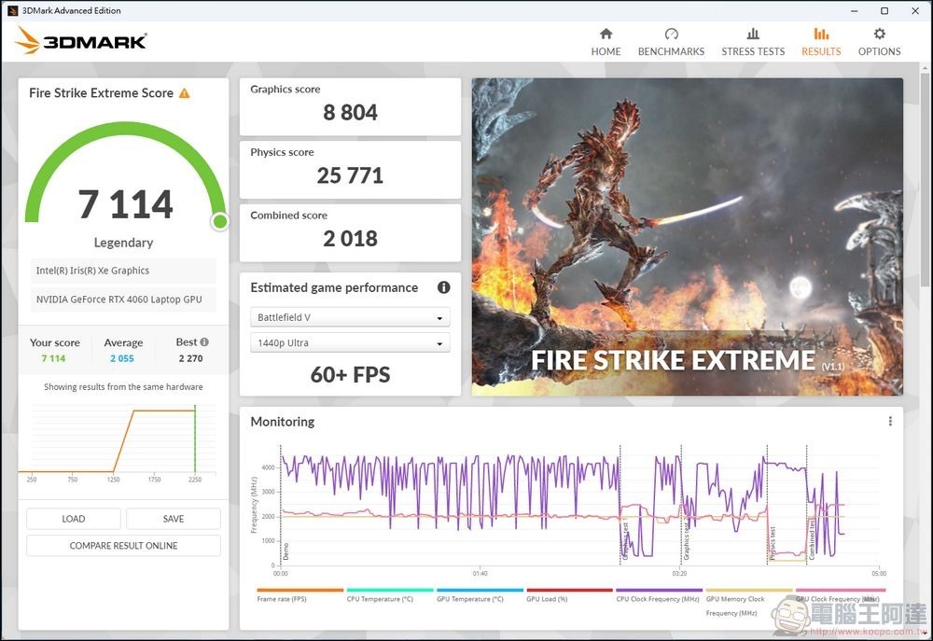Click the Legendary rating label
Screen dimensions: 933x641
click(x=123, y=243)
